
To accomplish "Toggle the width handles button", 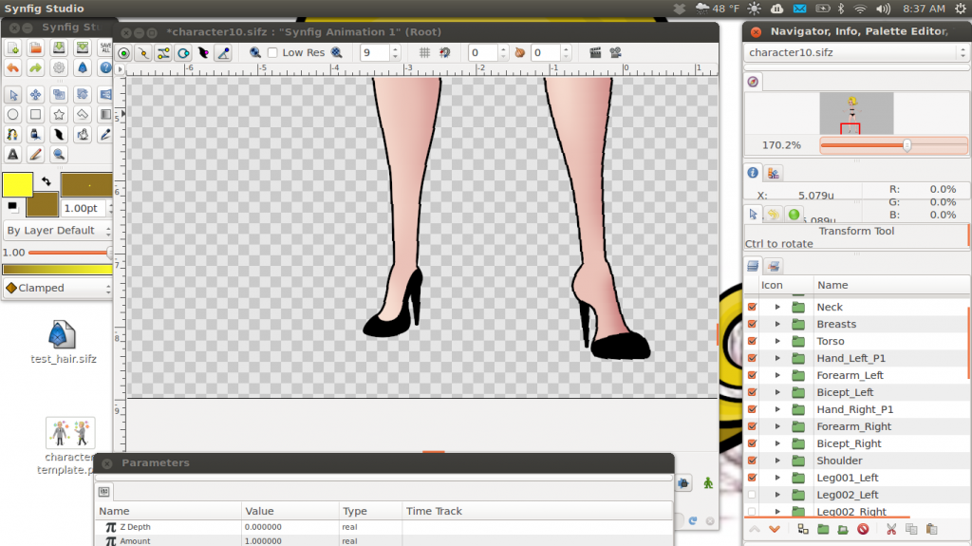I will click(x=203, y=53).
